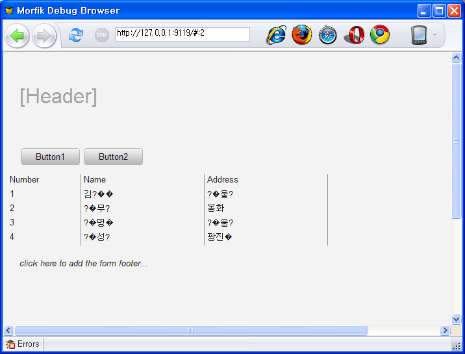Click the green Back arrow button

[17, 35]
